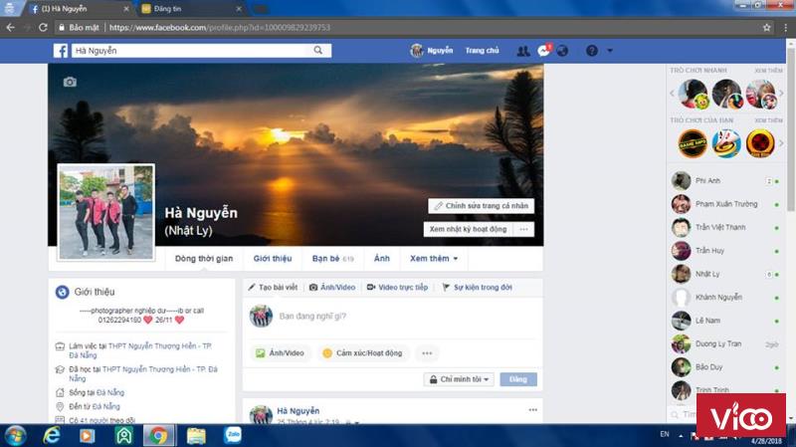Click the profile picture thumbnail
The image size is (796, 447).
click(x=106, y=212)
